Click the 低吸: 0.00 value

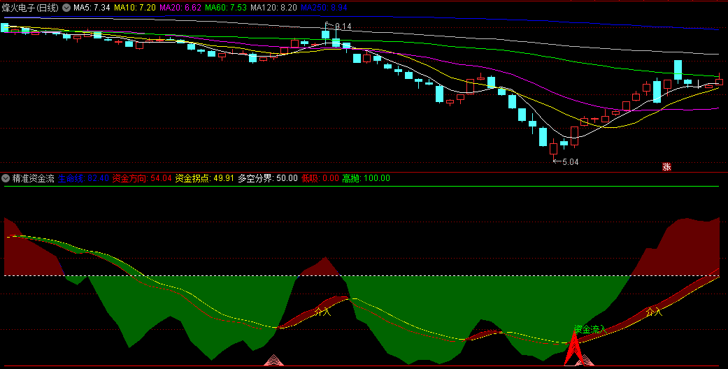[x=320, y=178]
